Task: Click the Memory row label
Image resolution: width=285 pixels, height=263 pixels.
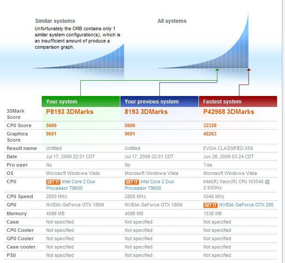Action: (17, 213)
